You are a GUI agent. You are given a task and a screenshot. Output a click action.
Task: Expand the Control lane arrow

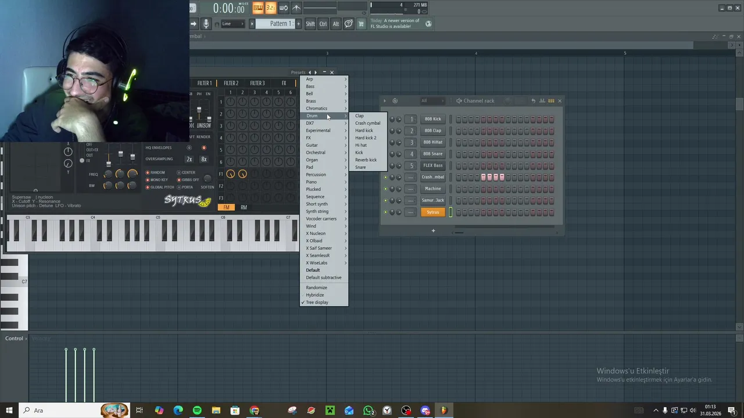(26, 338)
